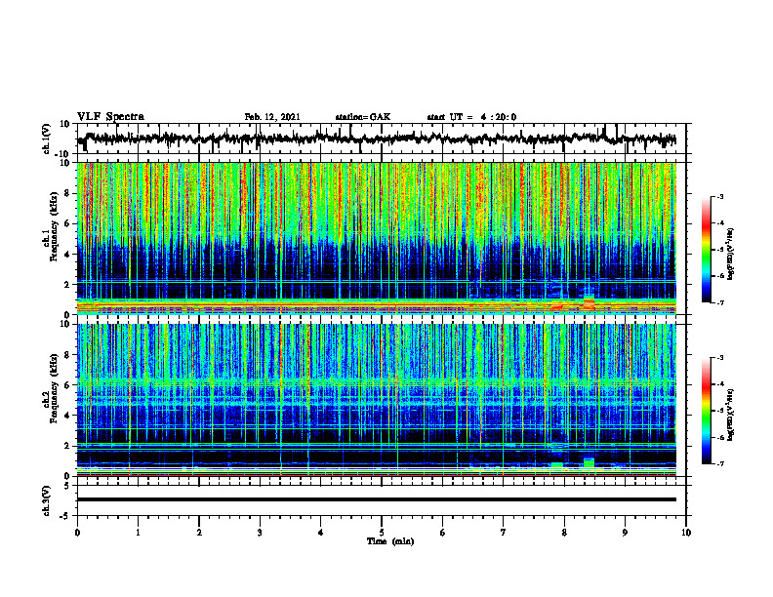Click the "2" kHz tick on ch.2 spectrogram axis

pos(67,446)
